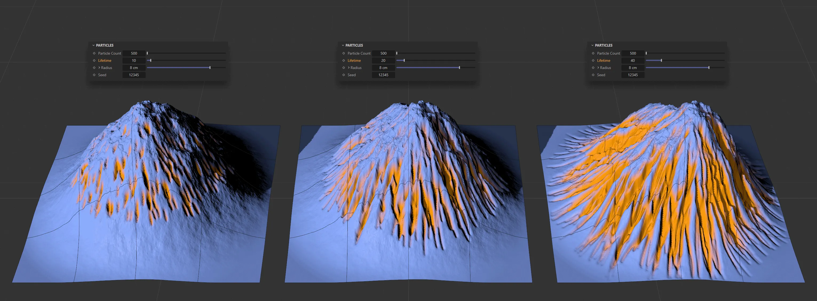Select the PARTICLES header in the middle panel
Image resolution: width=817 pixels, height=301 pixels.
tap(355, 45)
